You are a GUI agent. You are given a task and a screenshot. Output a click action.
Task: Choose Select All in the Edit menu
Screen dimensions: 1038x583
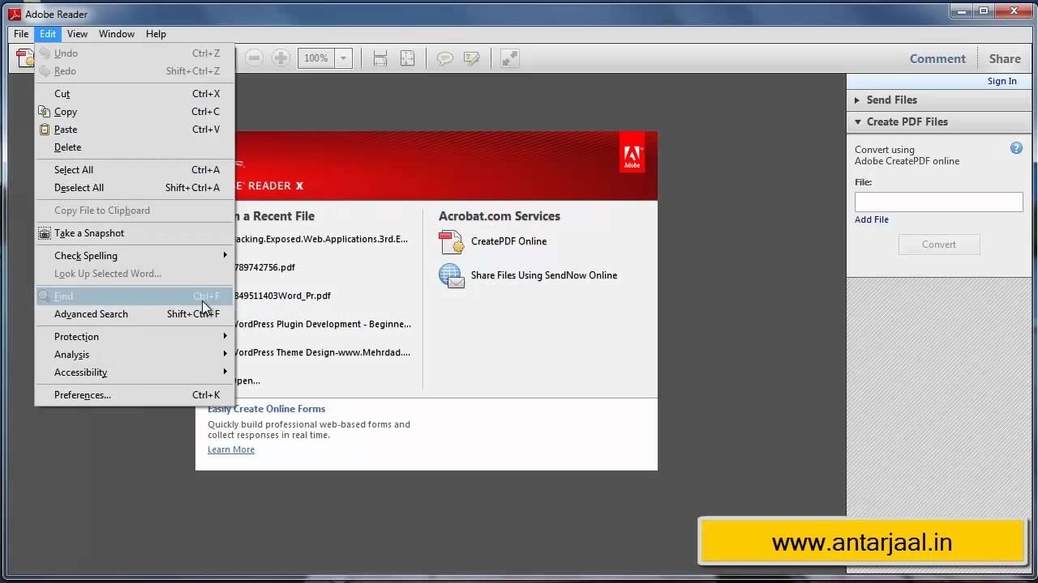click(135, 170)
